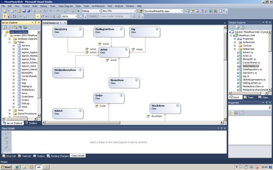Select the MediaLibrary table in Server Explorer
This screenshot has height=170, width=273.
click(x=28, y=90)
